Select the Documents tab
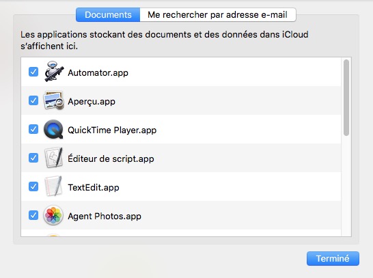Image resolution: width=373 pixels, height=278 pixels. pyautogui.click(x=108, y=15)
